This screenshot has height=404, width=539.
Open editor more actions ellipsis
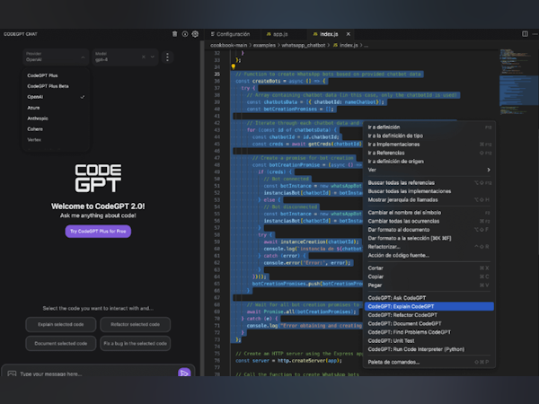pyautogui.click(x=535, y=34)
